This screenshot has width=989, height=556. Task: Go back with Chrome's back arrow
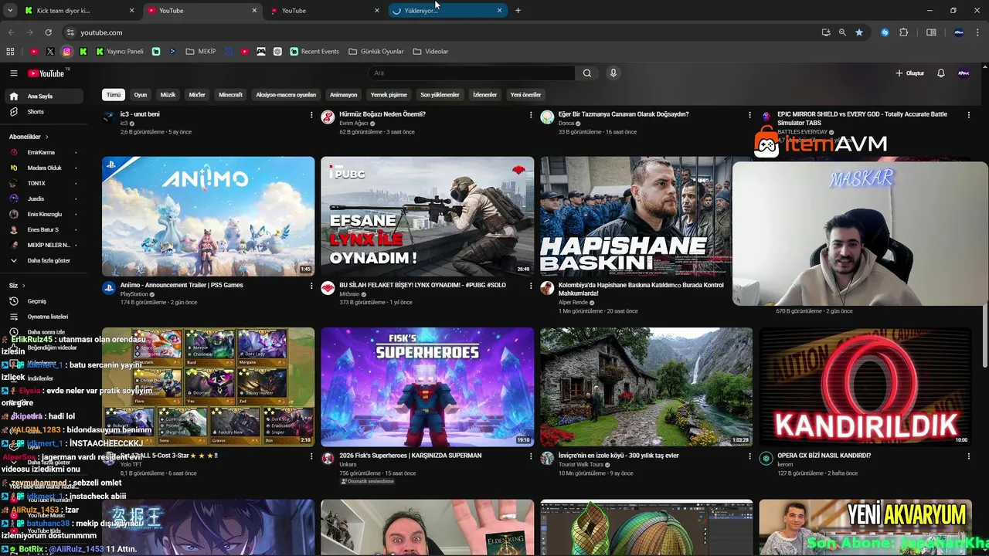tap(11, 32)
